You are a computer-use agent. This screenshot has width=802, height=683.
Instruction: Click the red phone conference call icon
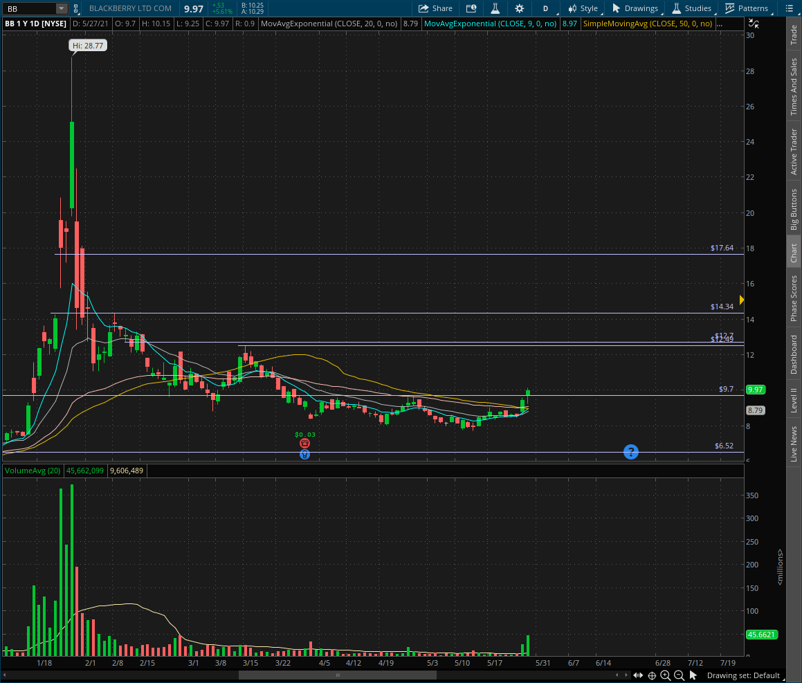[305, 444]
